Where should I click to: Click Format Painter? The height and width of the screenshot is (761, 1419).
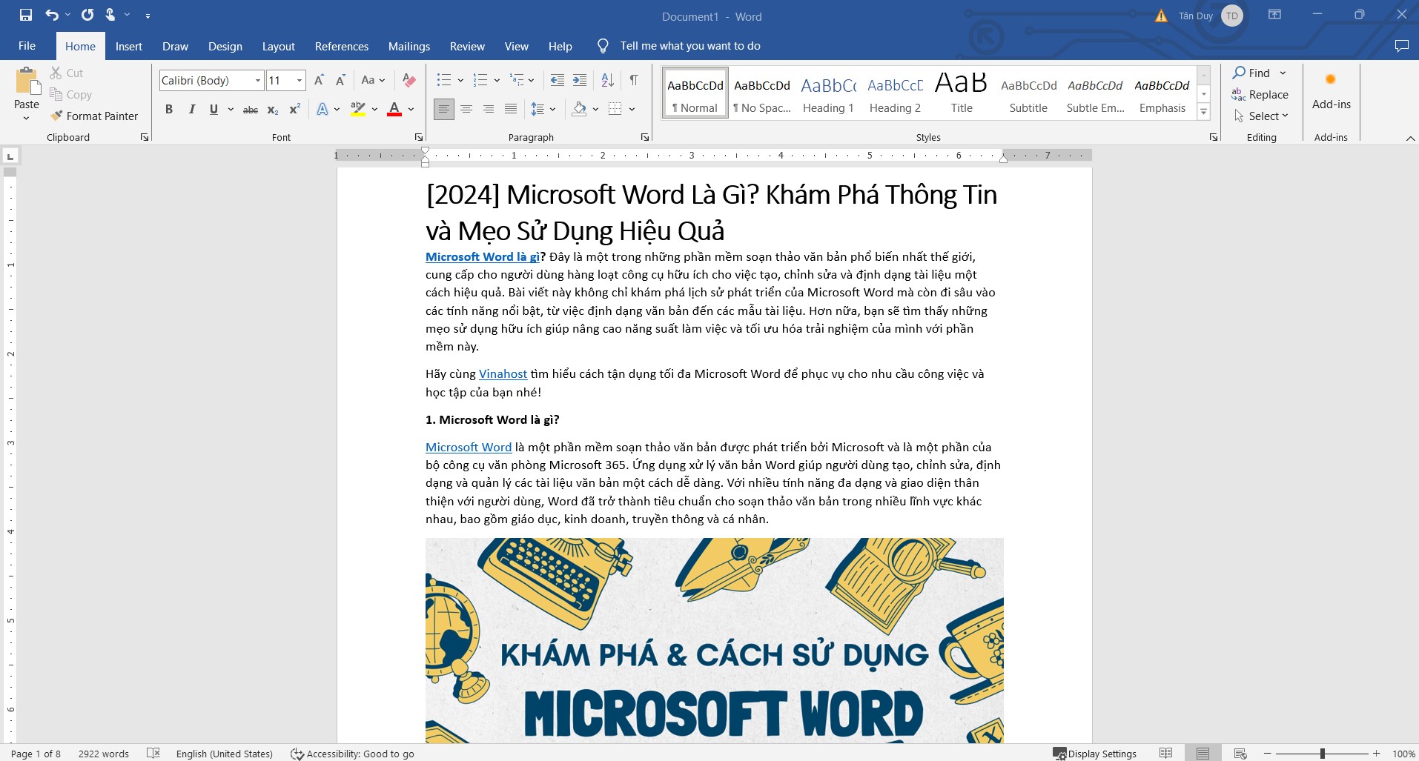pyautogui.click(x=94, y=116)
